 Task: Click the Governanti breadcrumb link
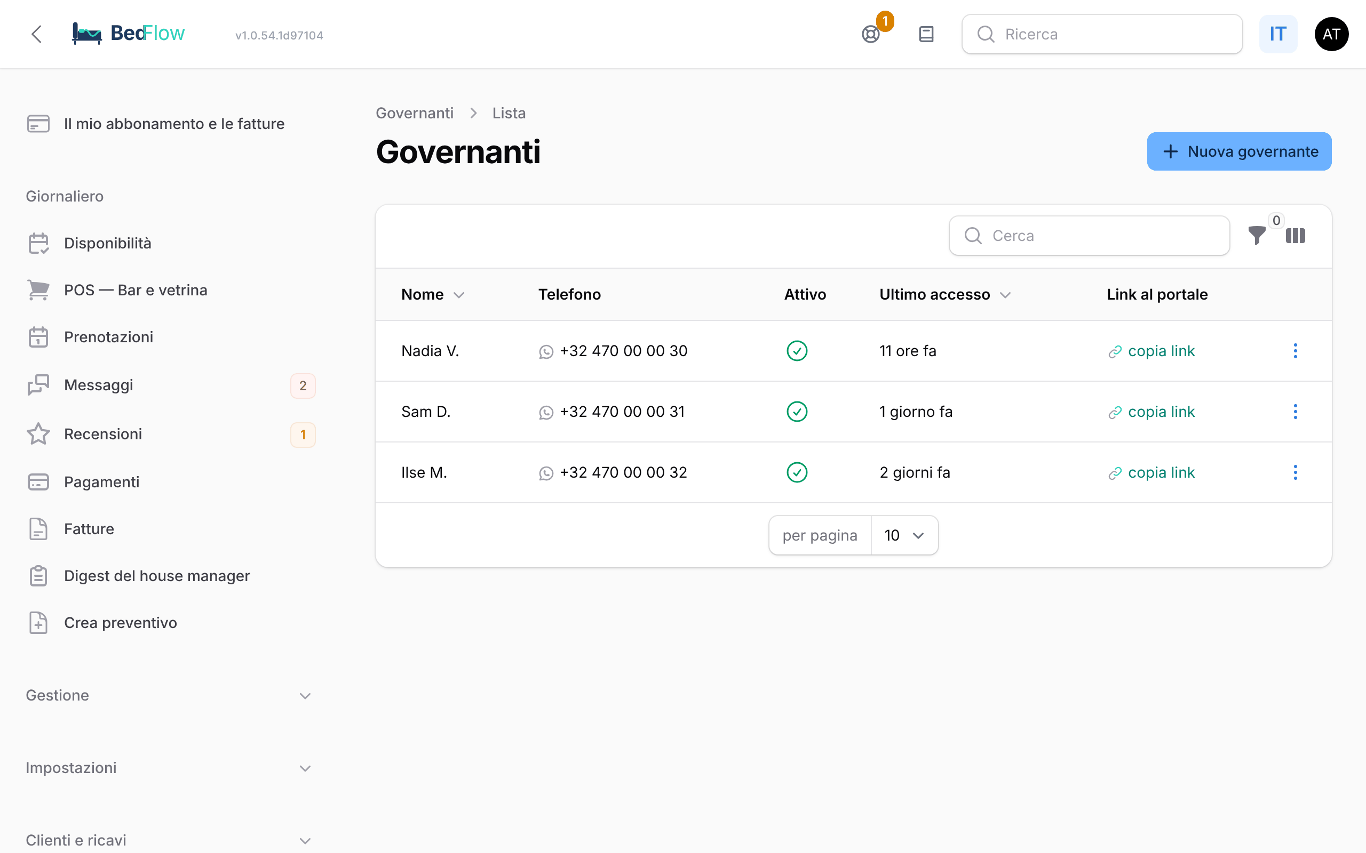(415, 113)
